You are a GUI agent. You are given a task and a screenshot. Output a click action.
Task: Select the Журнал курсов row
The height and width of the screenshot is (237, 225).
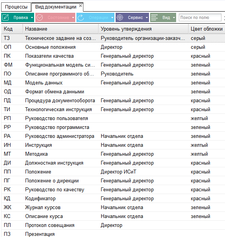pos(113,208)
